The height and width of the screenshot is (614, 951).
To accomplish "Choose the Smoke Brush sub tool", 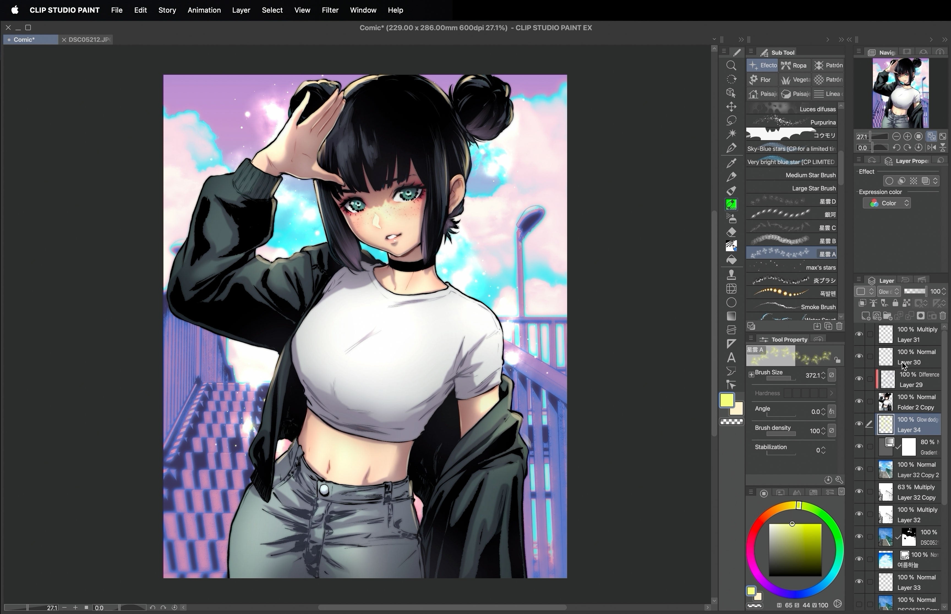I will click(x=791, y=307).
